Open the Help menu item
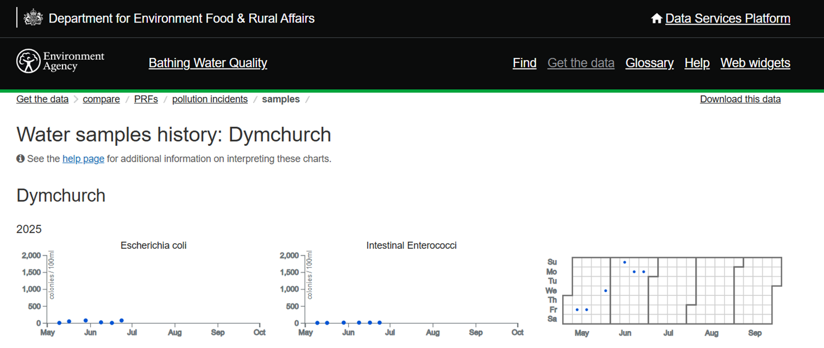Viewport: 824px width, 348px height. tap(697, 63)
